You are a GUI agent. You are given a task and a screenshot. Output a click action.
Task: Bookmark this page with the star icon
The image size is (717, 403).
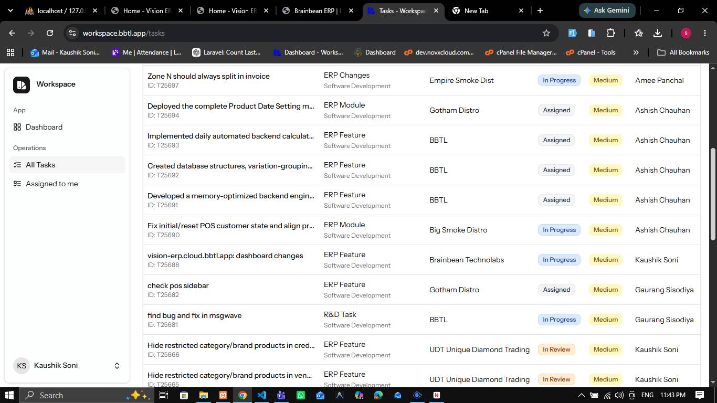(x=546, y=33)
